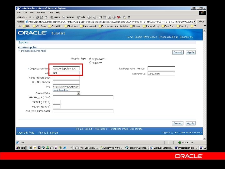Click the Oracle logo in the page header

[x=32, y=33]
